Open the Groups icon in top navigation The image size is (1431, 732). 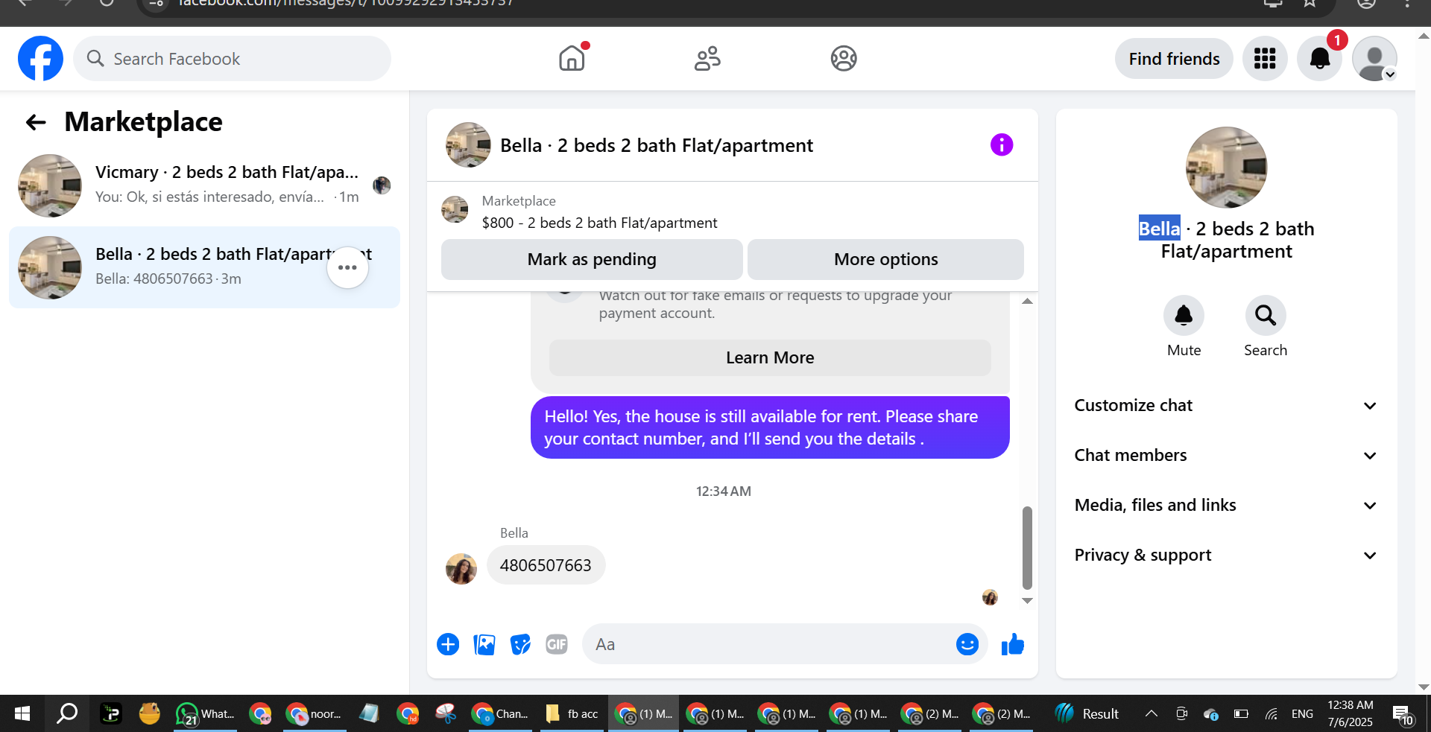[x=844, y=58]
